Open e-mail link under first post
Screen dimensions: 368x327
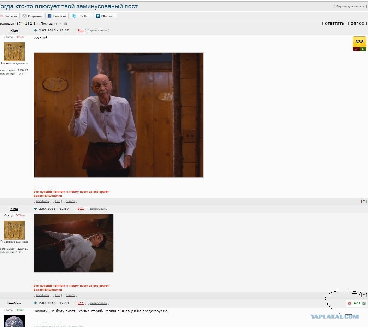click(70, 201)
